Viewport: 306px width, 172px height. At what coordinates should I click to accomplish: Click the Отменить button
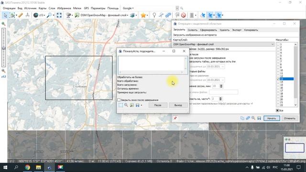(x=289, y=118)
